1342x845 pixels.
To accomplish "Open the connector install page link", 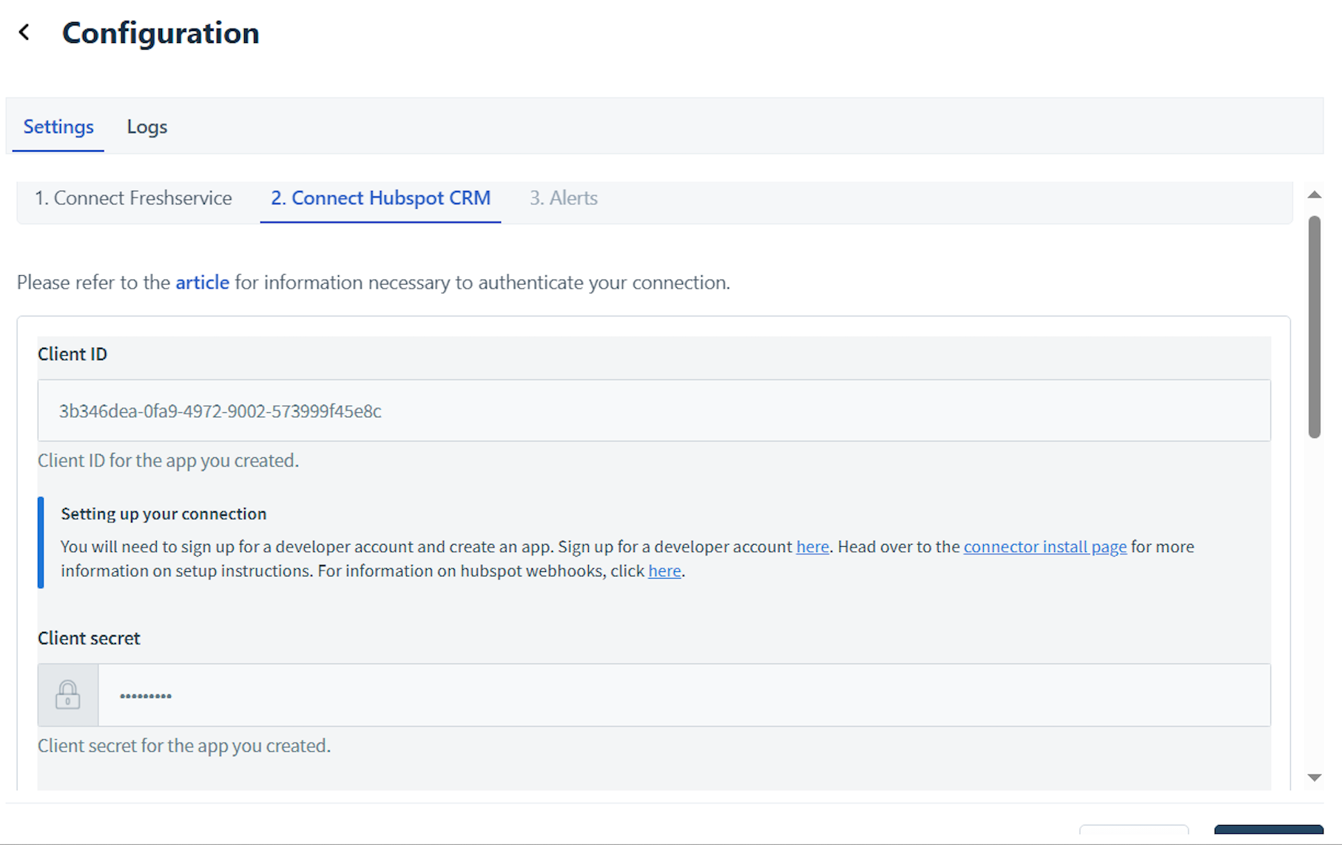I will pos(1045,547).
